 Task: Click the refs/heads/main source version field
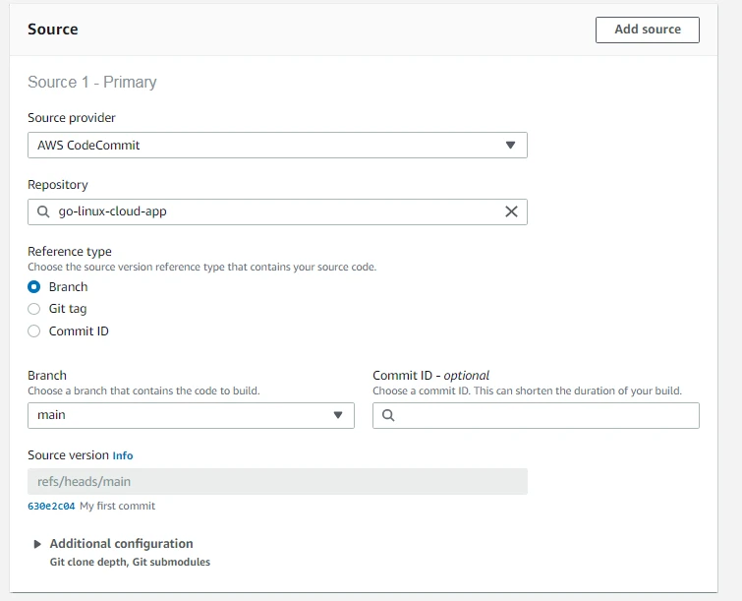(x=277, y=481)
